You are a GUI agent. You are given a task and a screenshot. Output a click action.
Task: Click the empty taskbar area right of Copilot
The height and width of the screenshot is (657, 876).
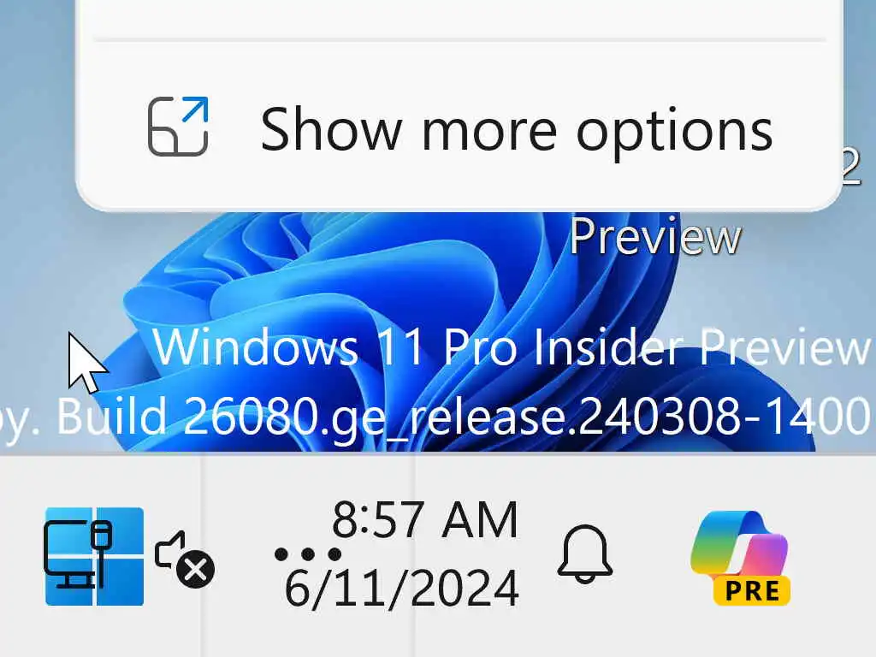pyautogui.click(x=835, y=556)
